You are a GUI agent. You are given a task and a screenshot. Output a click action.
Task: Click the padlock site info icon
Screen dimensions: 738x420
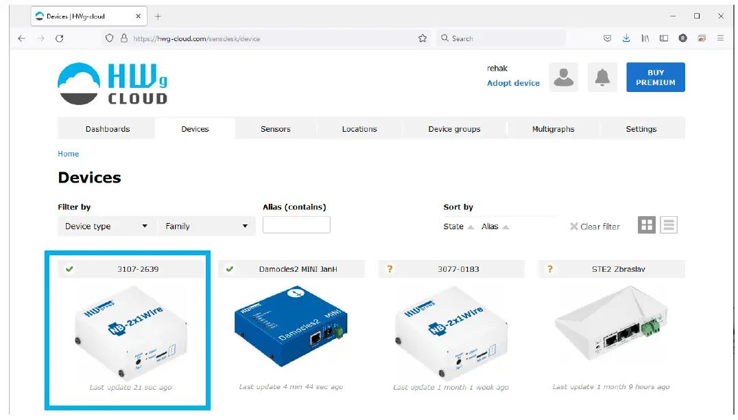point(124,38)
